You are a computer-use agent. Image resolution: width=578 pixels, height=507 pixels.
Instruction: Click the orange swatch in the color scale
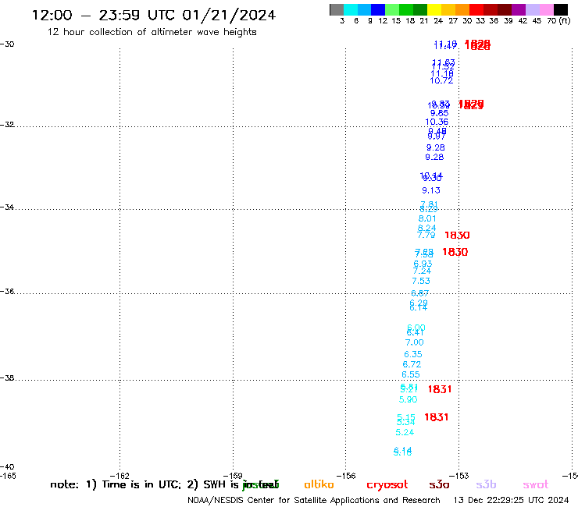tap(462, 9)
